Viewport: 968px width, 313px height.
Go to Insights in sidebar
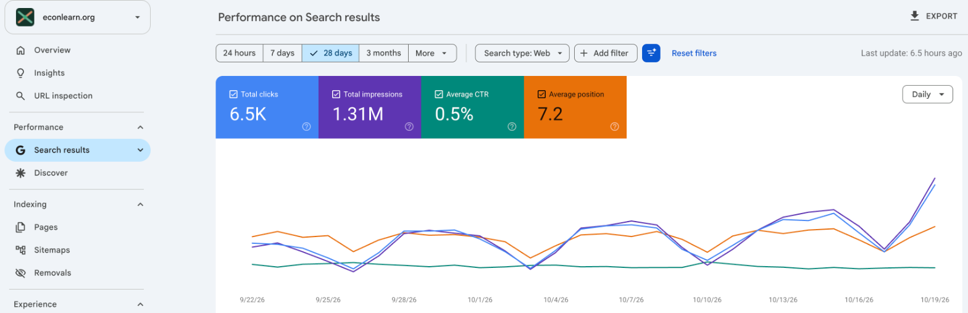coord(77,73)
